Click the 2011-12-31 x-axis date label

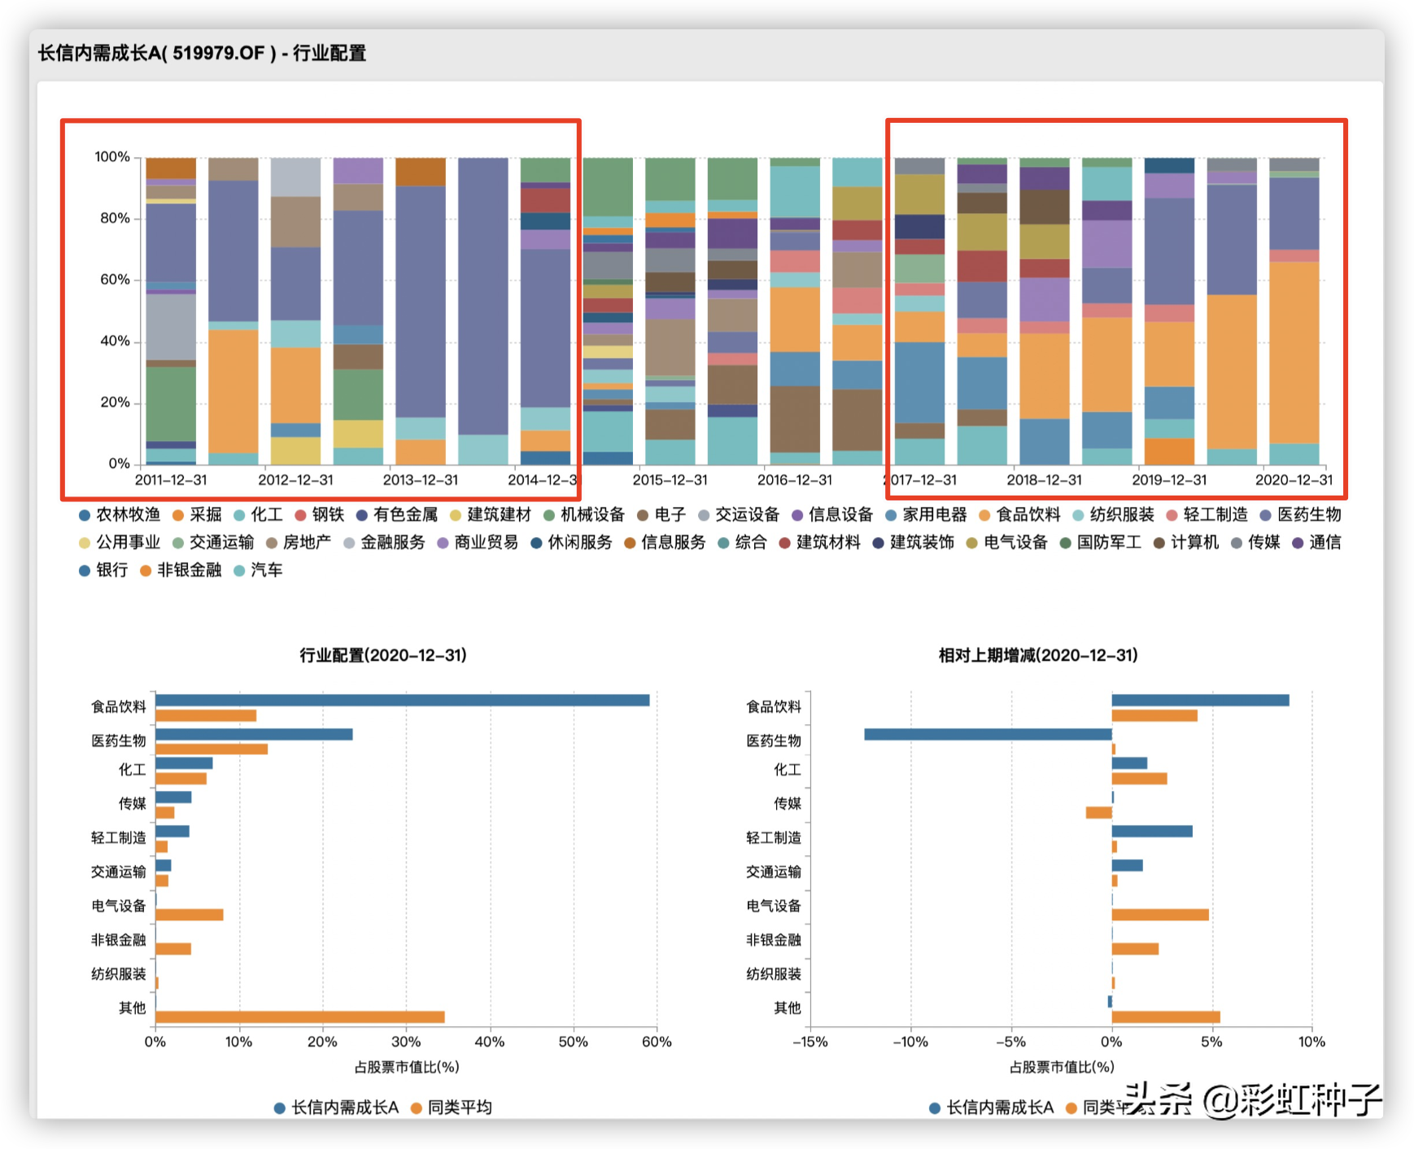point(171,480)
